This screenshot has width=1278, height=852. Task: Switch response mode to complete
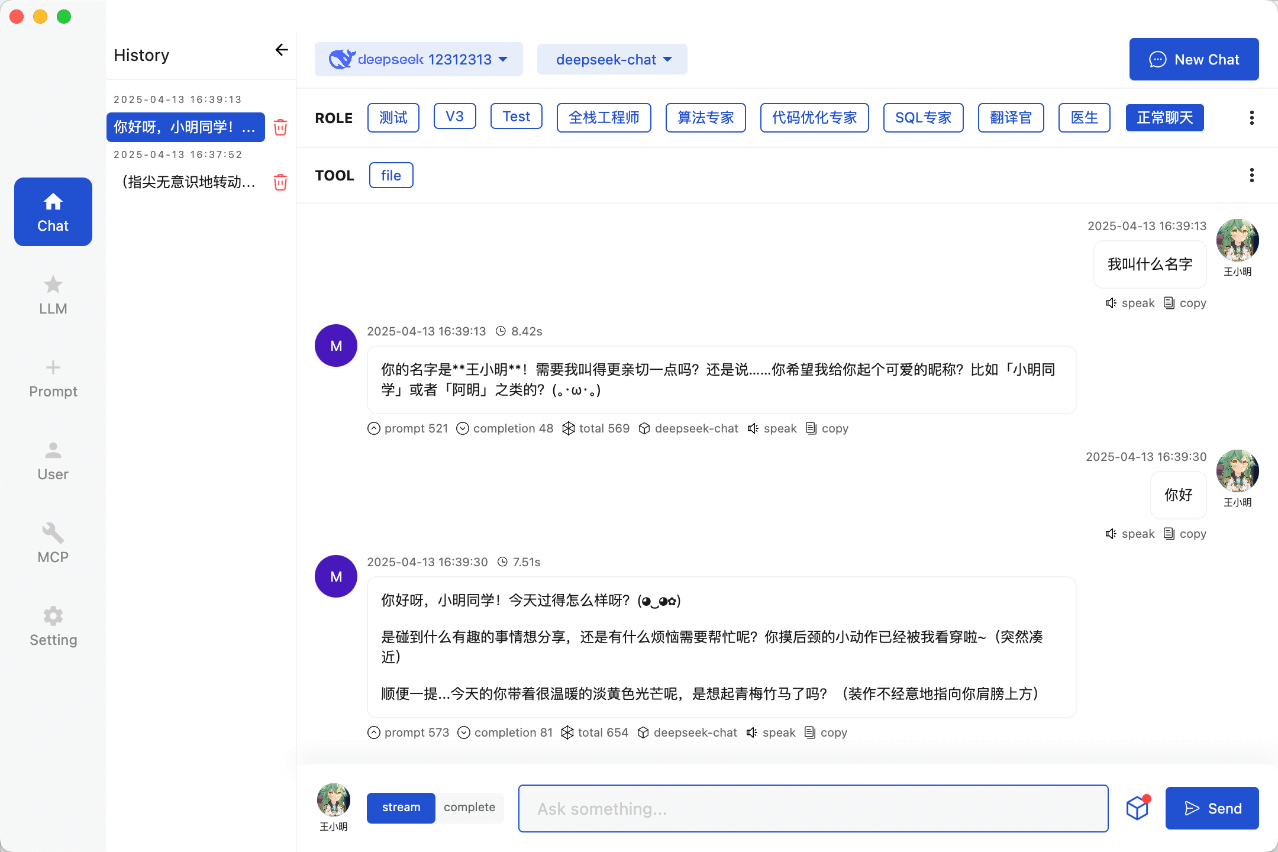[469, 808]
